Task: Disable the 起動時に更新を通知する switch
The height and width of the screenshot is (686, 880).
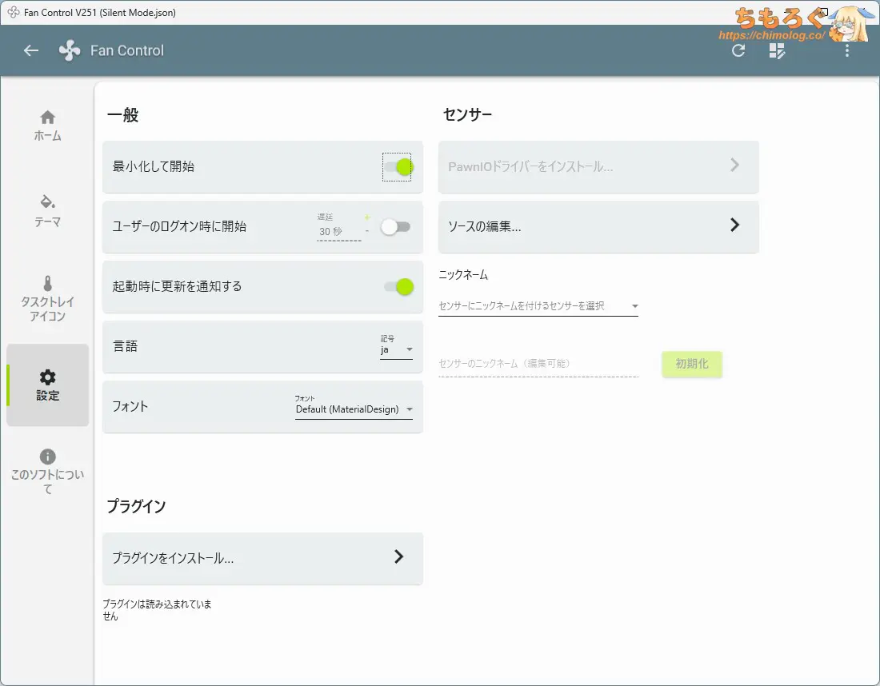Action: click(398, 287)
